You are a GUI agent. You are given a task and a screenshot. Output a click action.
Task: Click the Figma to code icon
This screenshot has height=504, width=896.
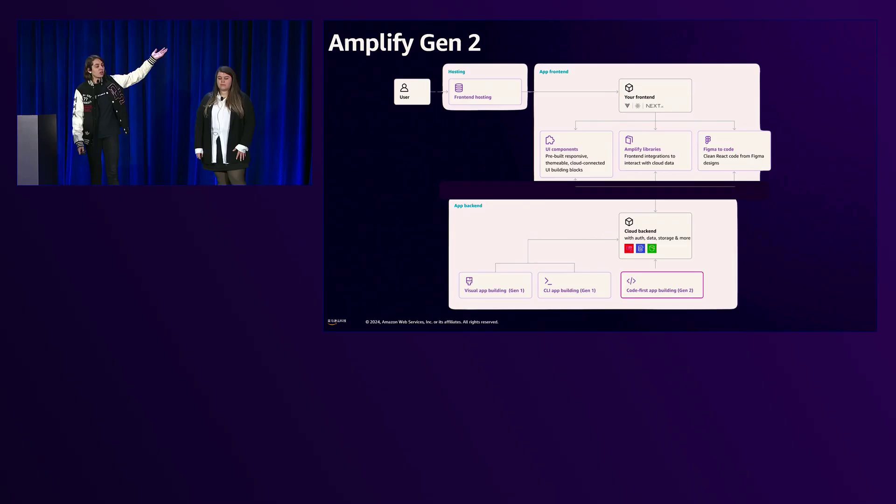coord(708,140)
